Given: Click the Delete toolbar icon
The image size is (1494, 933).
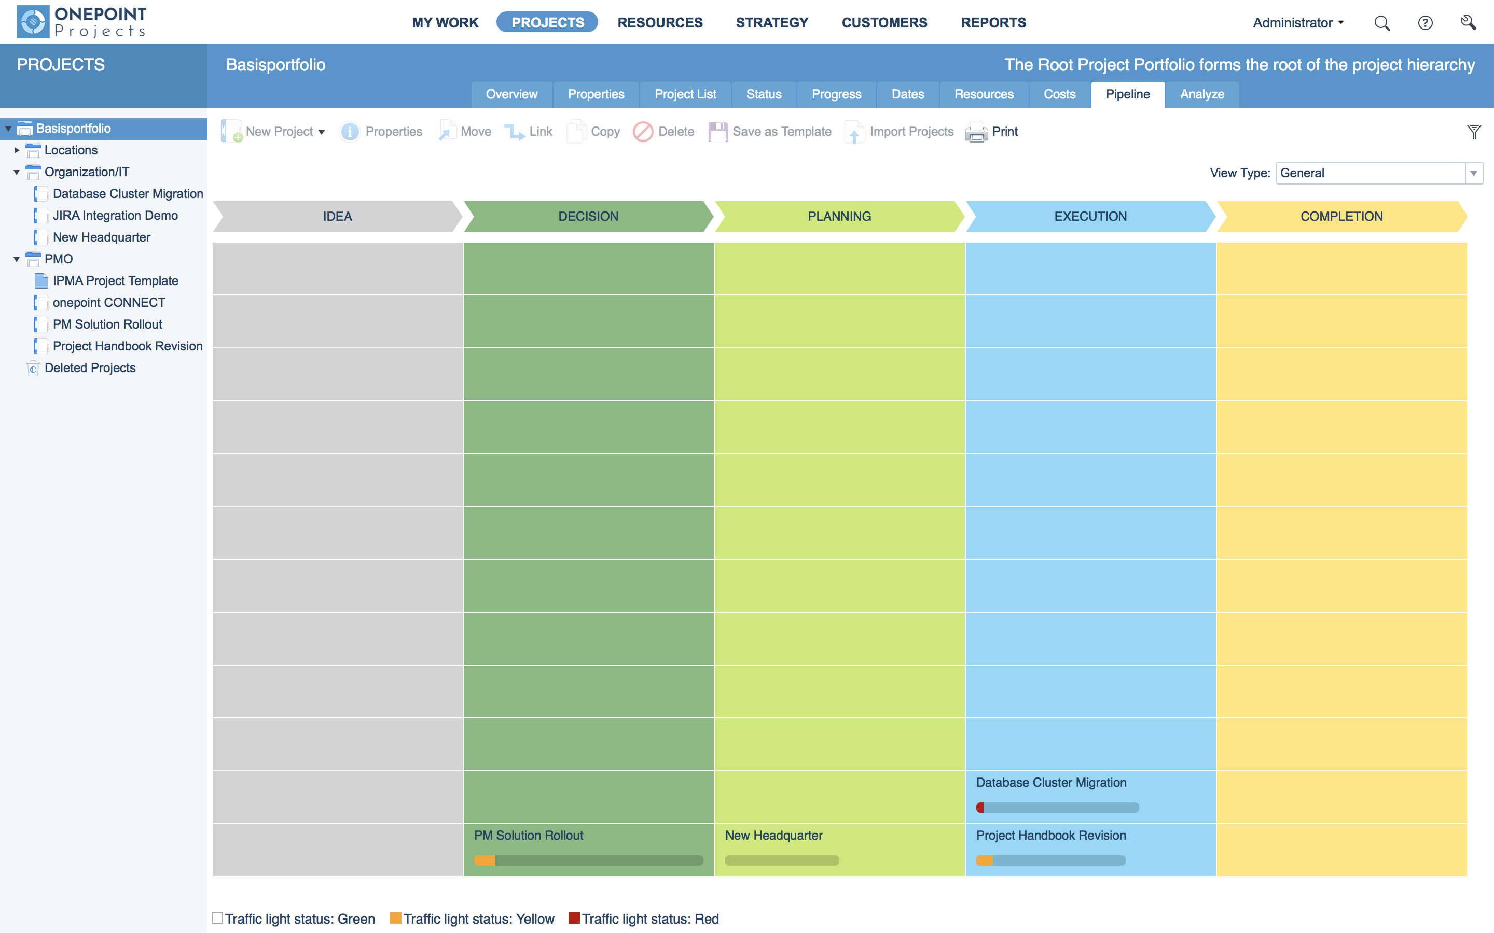Looking at the screenshot, I should 643,132.
